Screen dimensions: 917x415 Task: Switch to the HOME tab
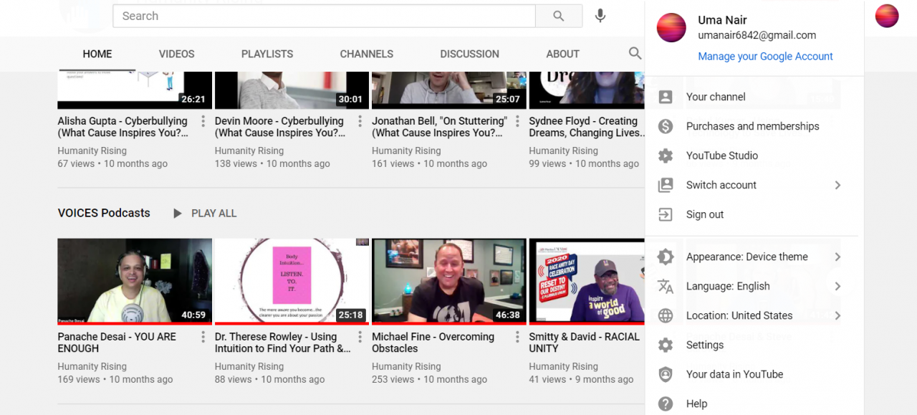click(x=97, y=54)
